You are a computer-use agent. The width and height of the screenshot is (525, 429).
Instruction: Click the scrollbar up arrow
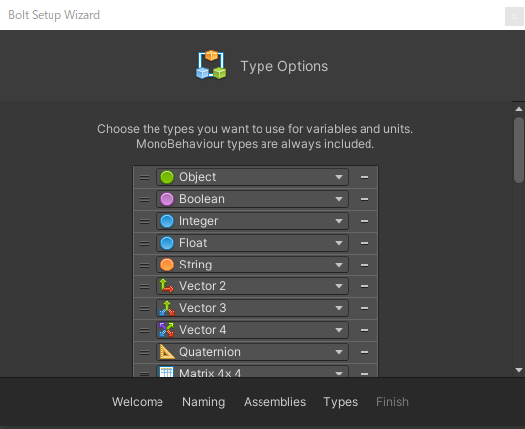tap(519, 109)
